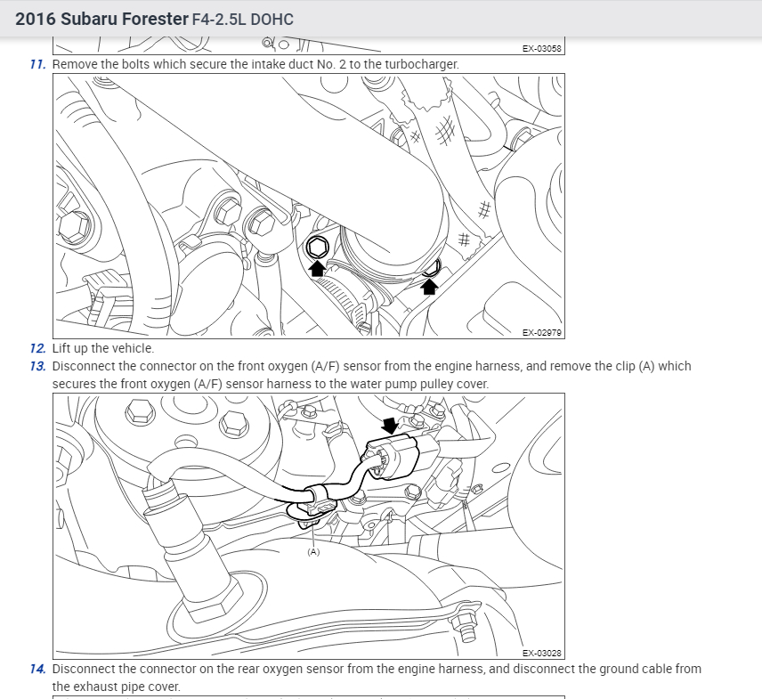
Task: Click step number 14
Action: point(37,669)
